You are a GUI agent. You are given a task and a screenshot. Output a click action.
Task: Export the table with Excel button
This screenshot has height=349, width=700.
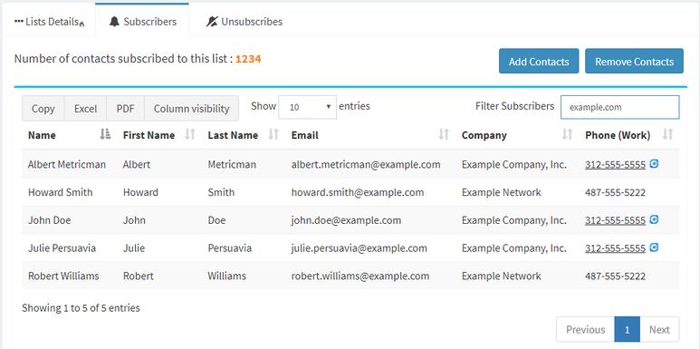point(86,109)
